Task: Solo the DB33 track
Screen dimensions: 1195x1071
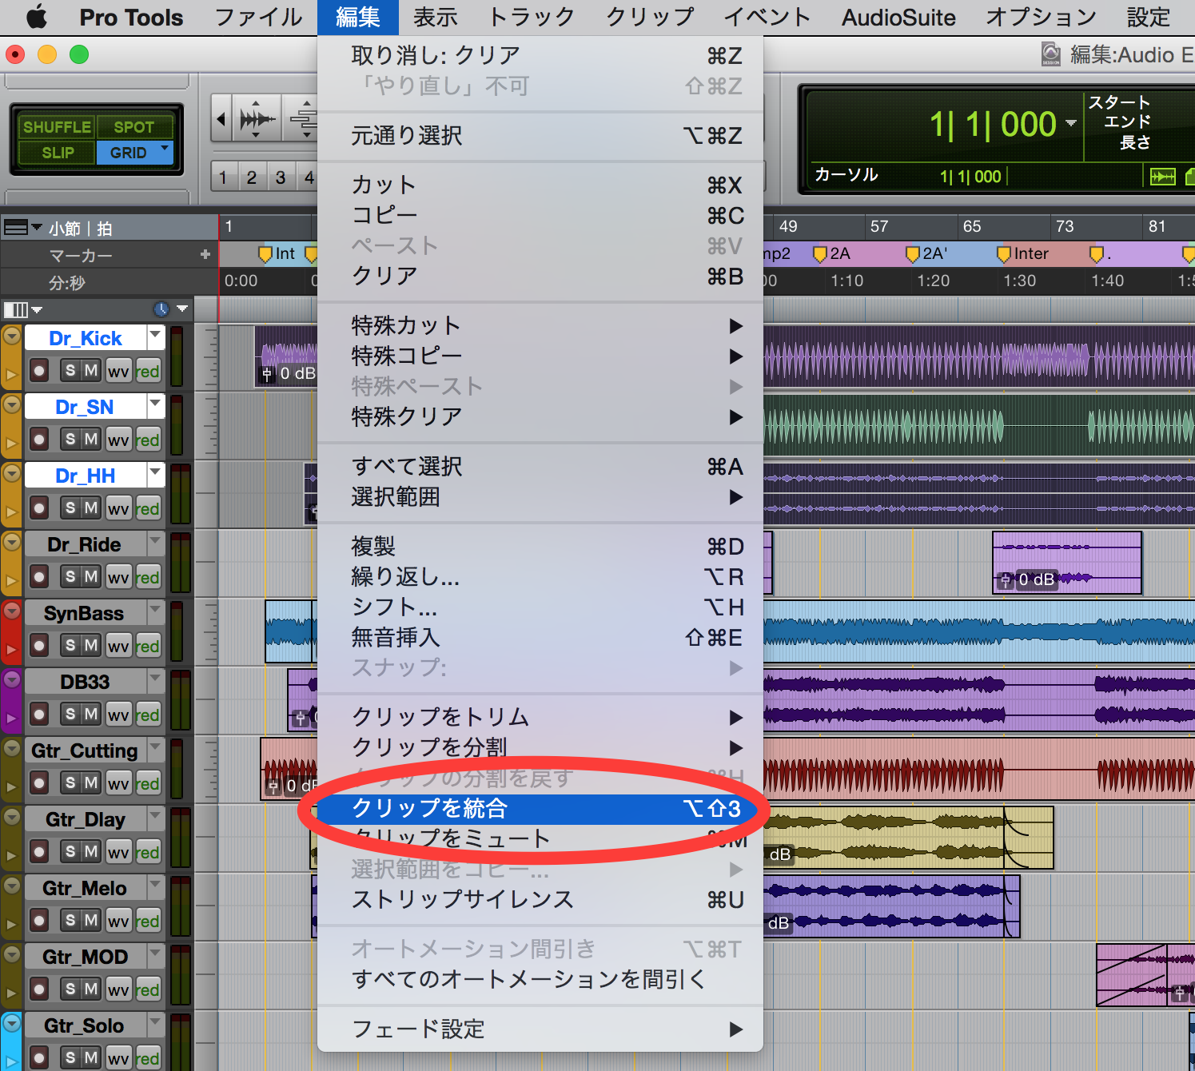Action: [70, 714]
